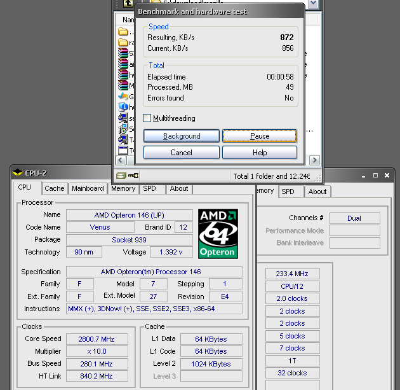The image size is (400, 390).
Task: Click the drive icon in WinRAR status bar
Action: 121,176
